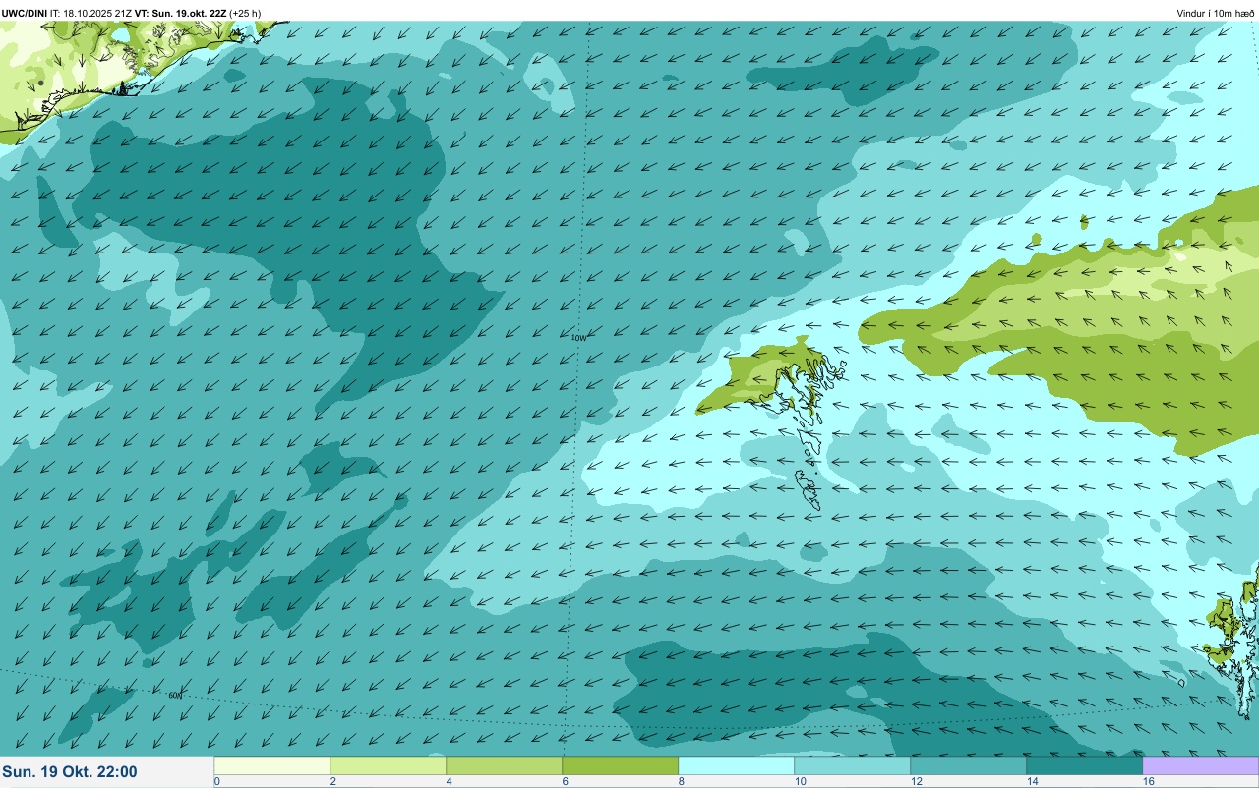The width and height of the screenshot is (1259, 788).
Task: Click the legend tick label '0'
Action: [216, 781]
